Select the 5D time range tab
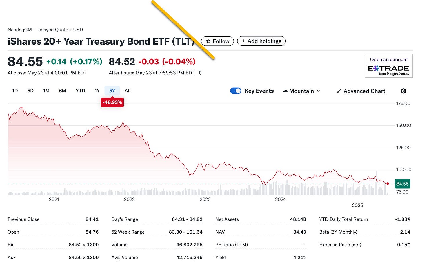Viewport: 422px width, 266px height. [x=30, y=91]
